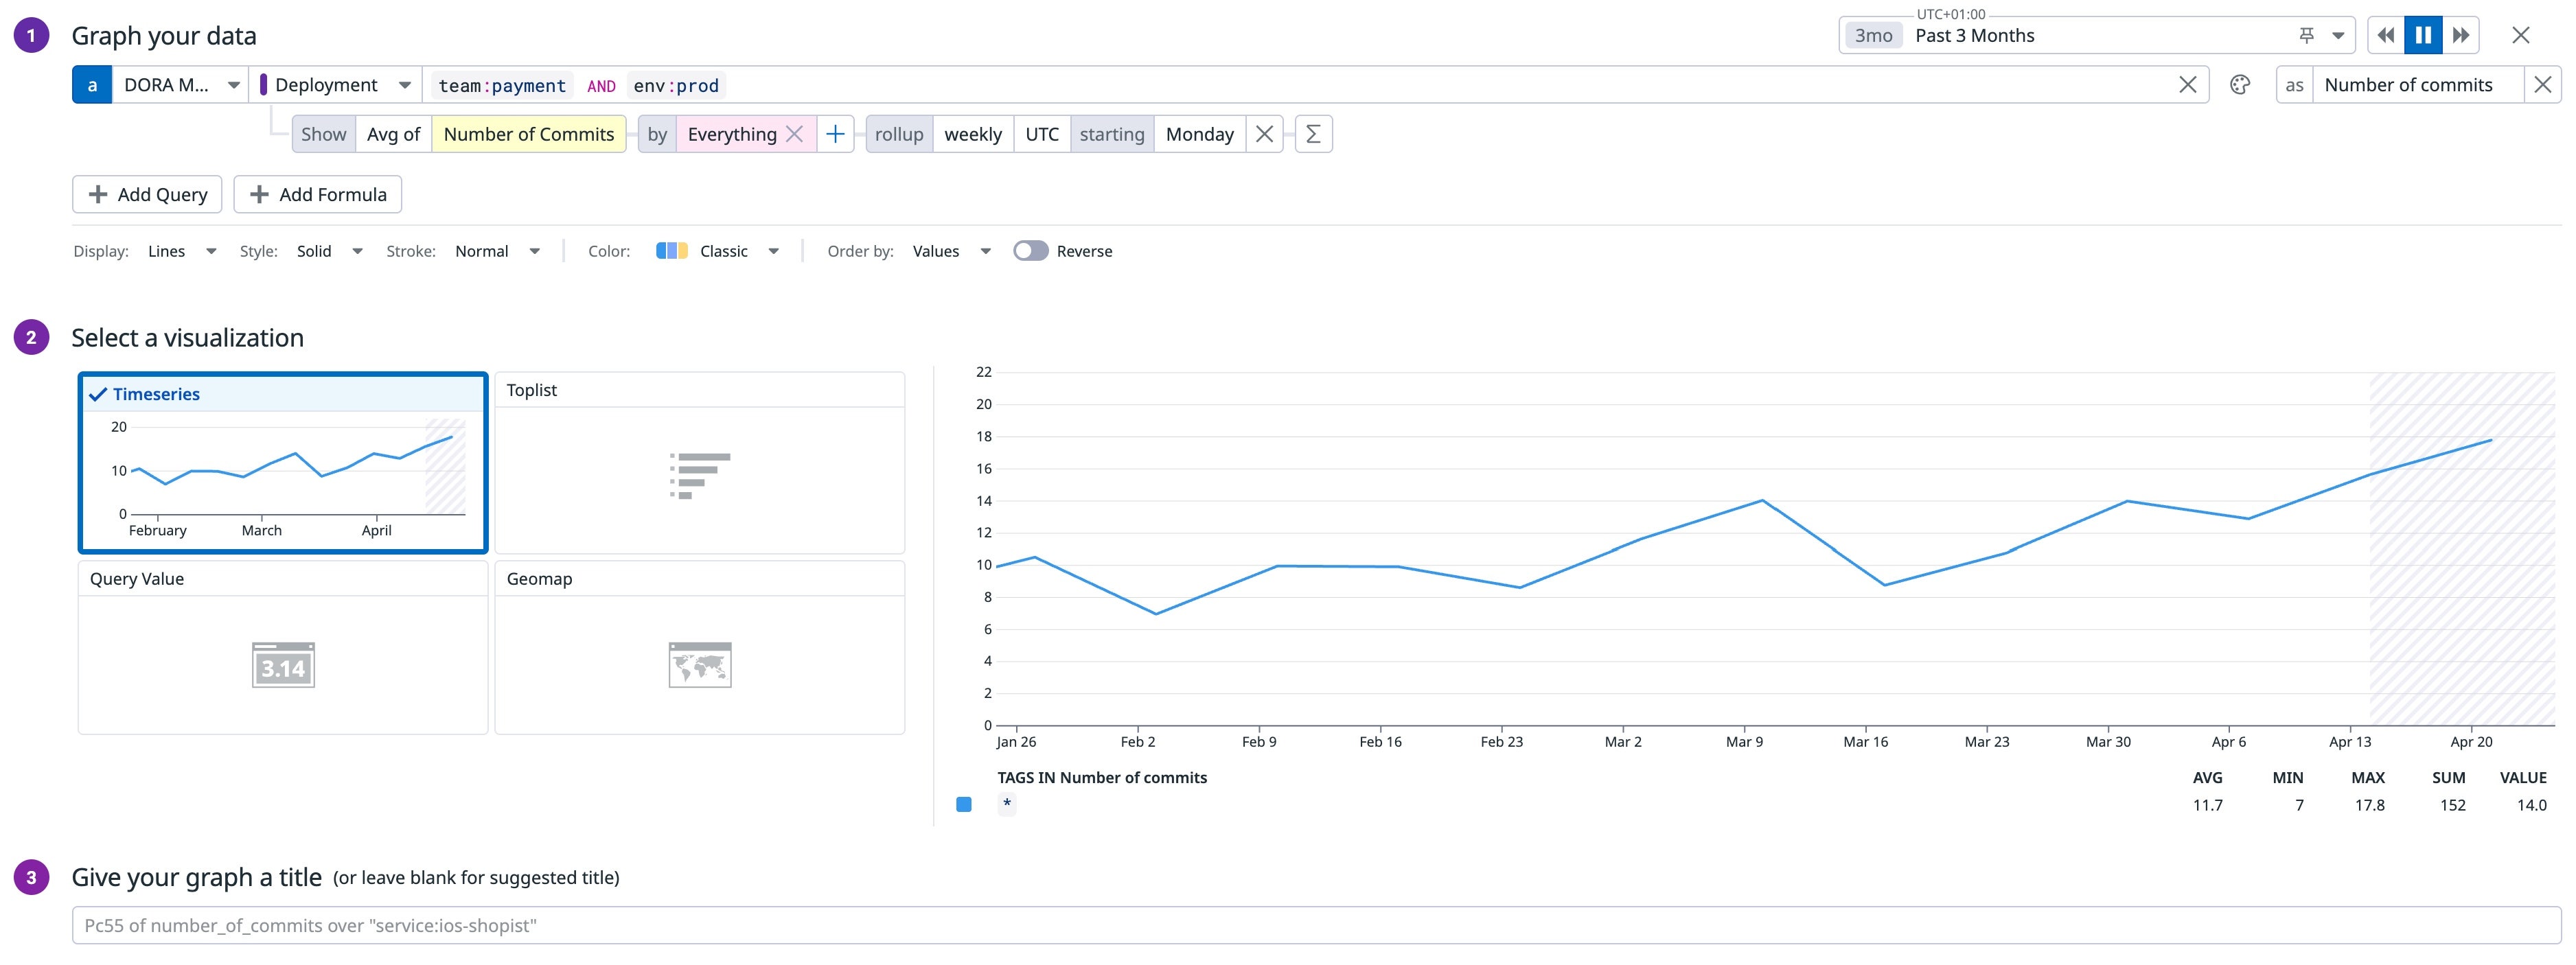Click the Add Query button
The image size is (2576, 965).
146,194
